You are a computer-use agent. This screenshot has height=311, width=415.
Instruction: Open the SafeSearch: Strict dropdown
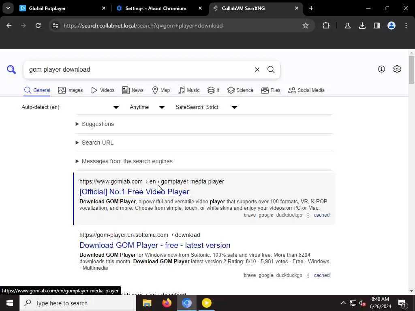[206, 107]
